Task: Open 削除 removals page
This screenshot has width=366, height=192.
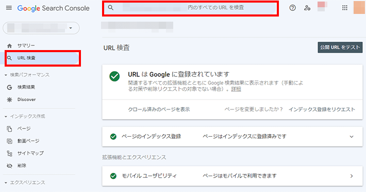Action: click(22, 166)
